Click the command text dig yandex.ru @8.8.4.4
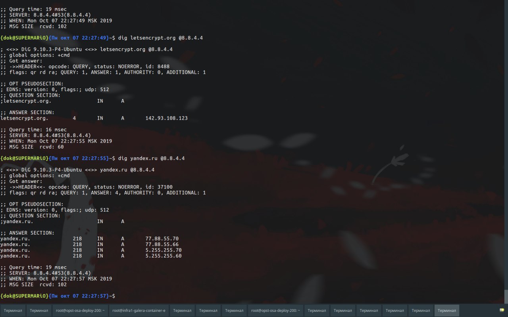The height and width of the screenshot is (317, 508). pyautogui.click(x=152, y=158)
